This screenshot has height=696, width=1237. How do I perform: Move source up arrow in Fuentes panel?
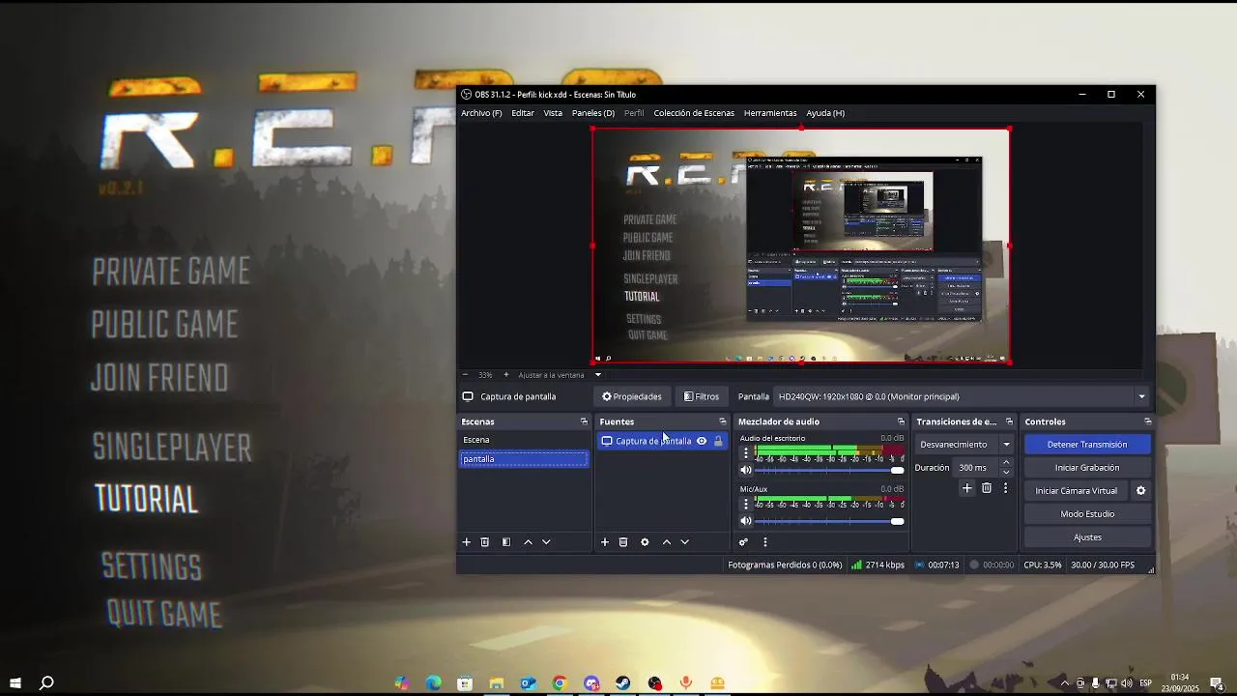tap(667, 542)
